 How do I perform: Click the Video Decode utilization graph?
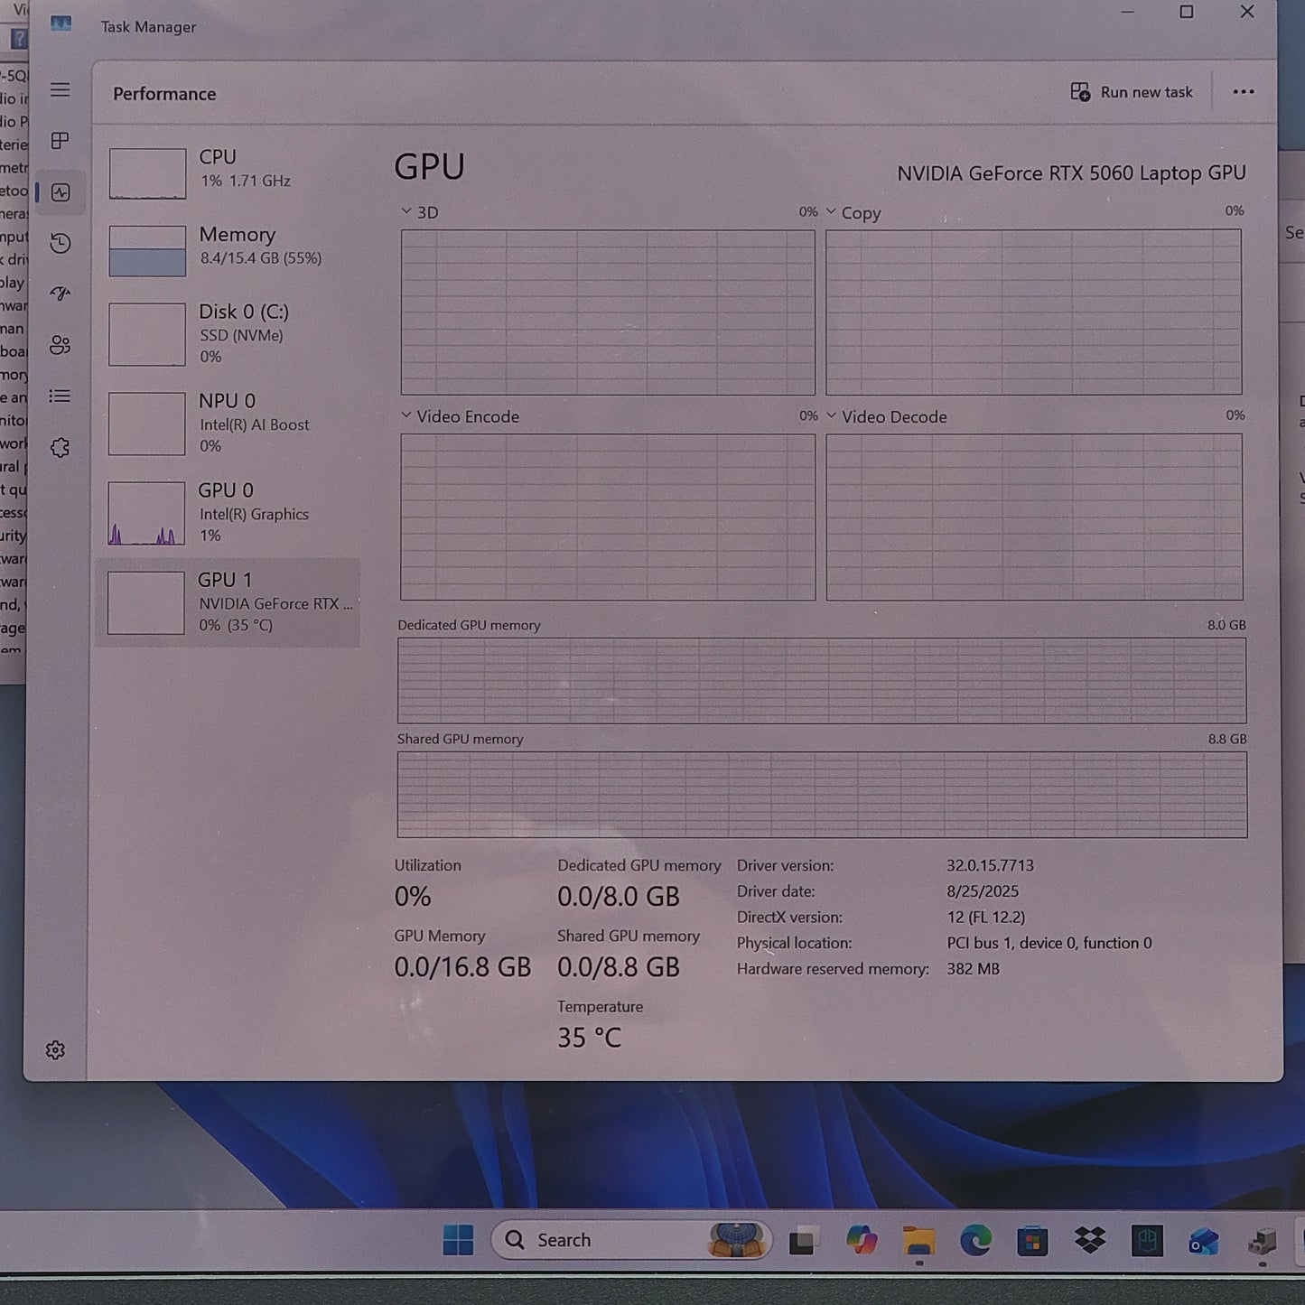(1034, 517)
